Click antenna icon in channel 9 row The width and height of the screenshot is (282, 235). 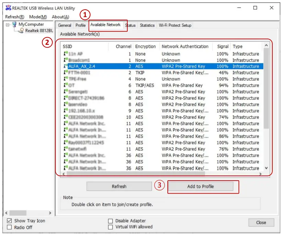66,110
